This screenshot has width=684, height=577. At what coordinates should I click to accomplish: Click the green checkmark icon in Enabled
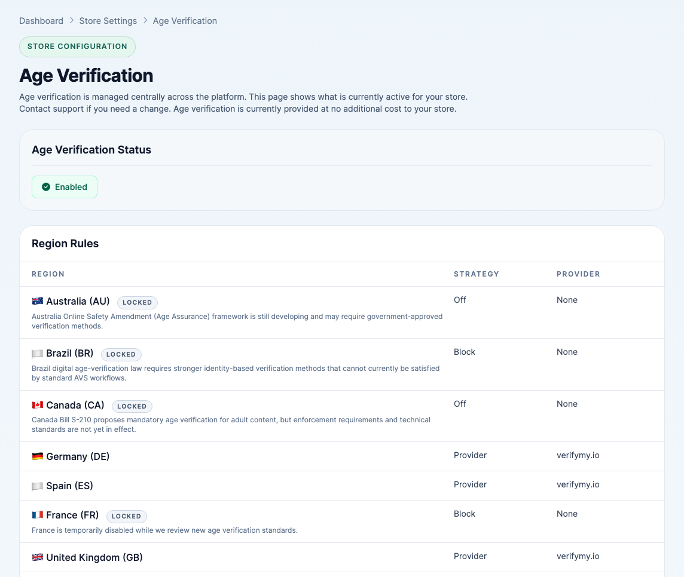pos(46,187)
